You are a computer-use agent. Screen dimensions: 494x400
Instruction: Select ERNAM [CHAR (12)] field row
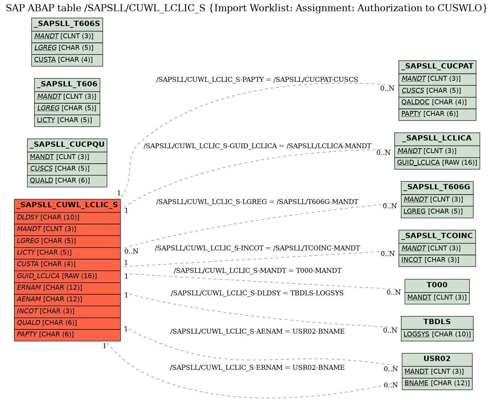(67, 288)
